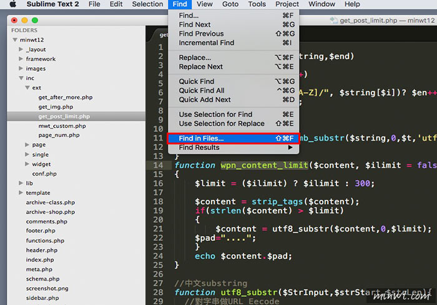Screen dimensions: 437x305
Task: Open the File menu
Action: tap(94, 4)
